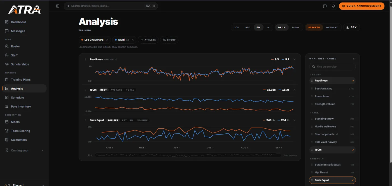Screen dimensions: 392x186
Task: Open the Dashboard sidebar icon
Action: (x=7, y=22)
